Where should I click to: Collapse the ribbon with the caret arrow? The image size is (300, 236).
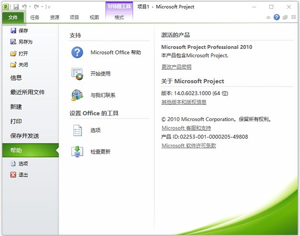click(269, 17)
